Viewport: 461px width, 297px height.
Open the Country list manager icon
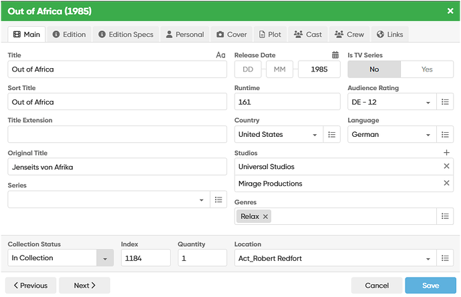pos(332,135)
